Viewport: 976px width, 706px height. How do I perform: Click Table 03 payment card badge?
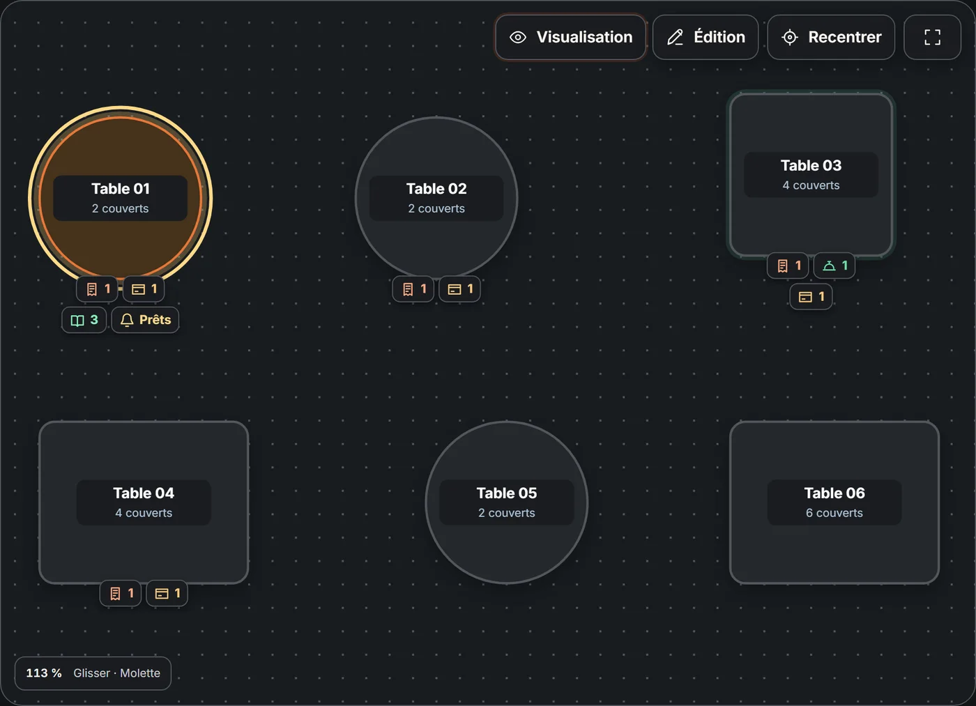coord(811,297)
